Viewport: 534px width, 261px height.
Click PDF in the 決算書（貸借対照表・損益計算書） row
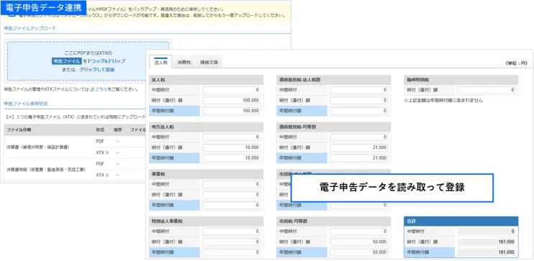point(100,141)
